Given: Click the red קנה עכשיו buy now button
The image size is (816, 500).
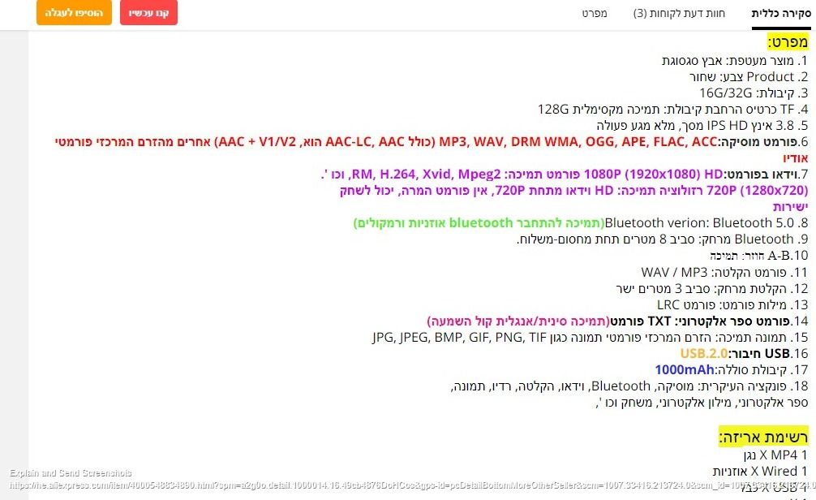Looking at the screenshot, I should 148,13.
